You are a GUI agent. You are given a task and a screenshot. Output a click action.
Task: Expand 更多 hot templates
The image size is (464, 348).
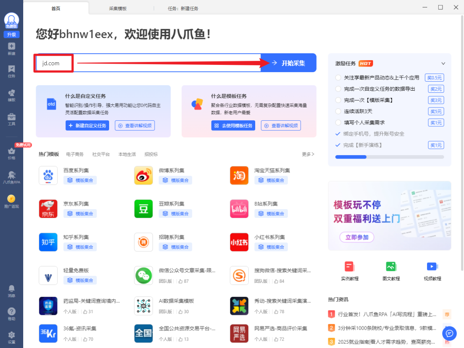pyautogui.click(x=308, y=154)
